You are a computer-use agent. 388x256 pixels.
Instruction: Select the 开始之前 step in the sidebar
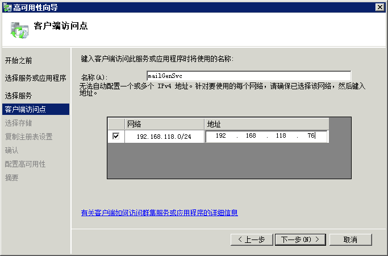point(19,60)
